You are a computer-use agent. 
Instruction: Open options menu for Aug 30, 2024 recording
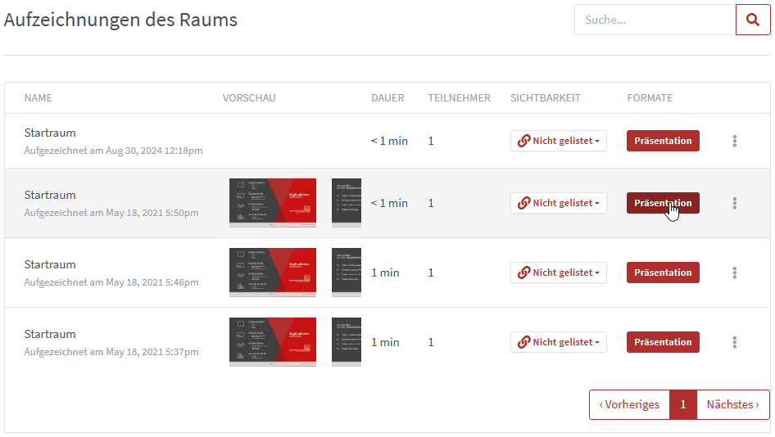(x=735, y=142)
